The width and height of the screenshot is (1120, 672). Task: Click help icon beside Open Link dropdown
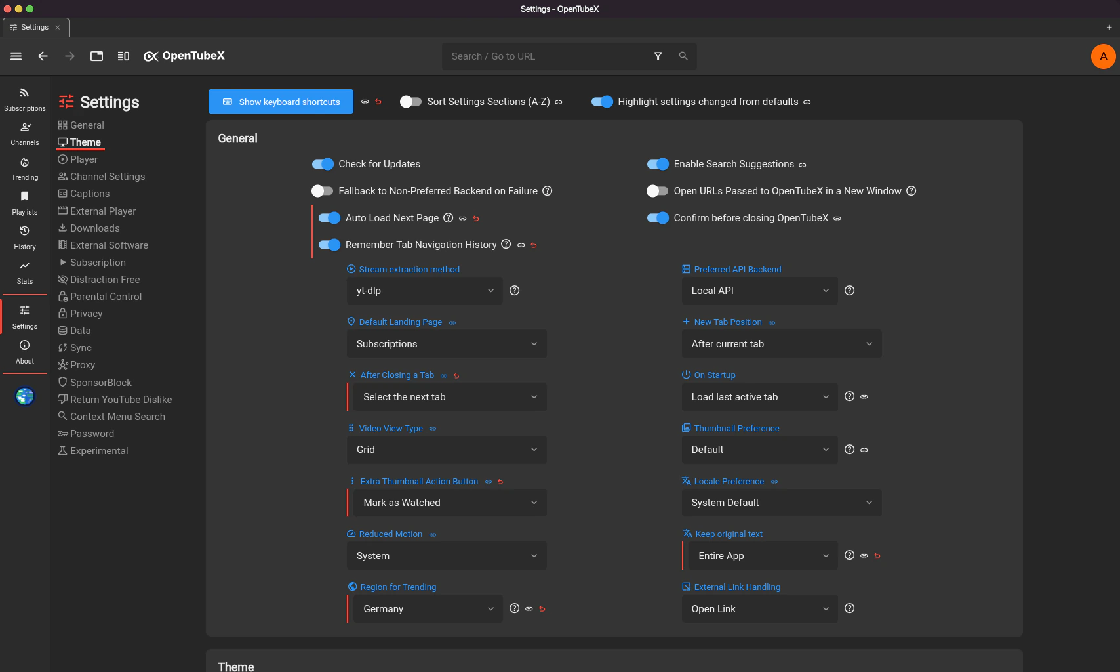pyautogui.click(x=850, y=608)
